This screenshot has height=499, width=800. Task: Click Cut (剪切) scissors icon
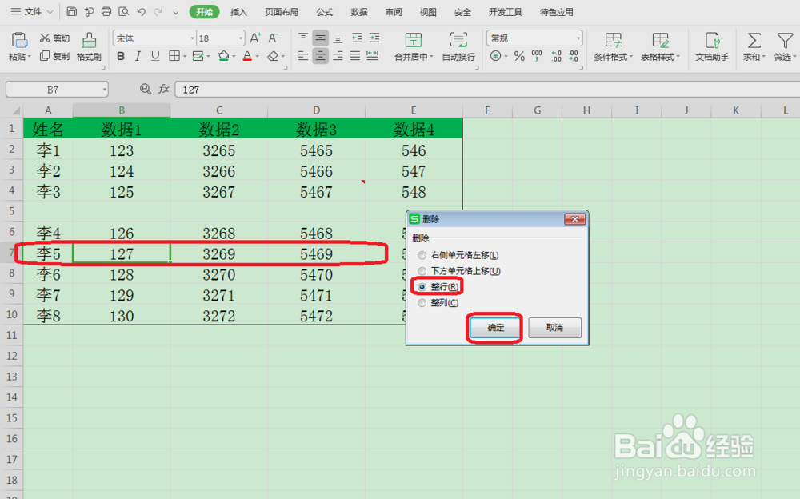point(45,38)
